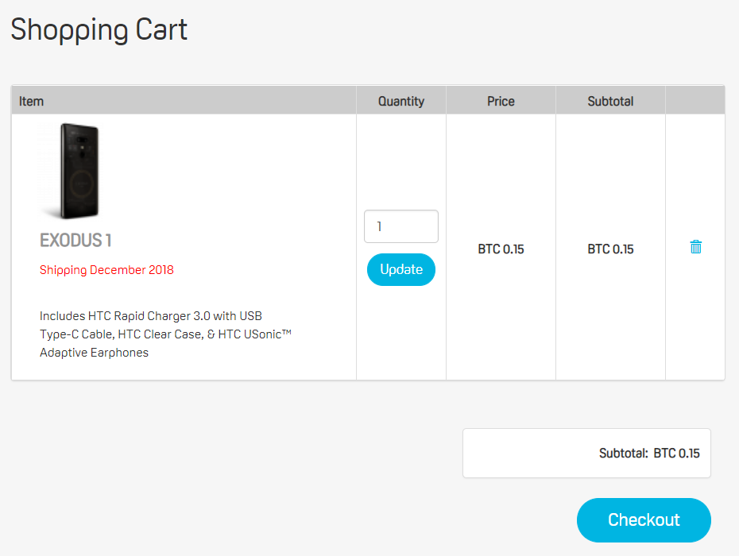Focus the quantity input field
This screenshot has width=739, height=556.
point(401,226)
